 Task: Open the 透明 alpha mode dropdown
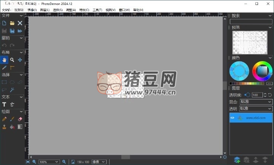[x=256, y=109]
